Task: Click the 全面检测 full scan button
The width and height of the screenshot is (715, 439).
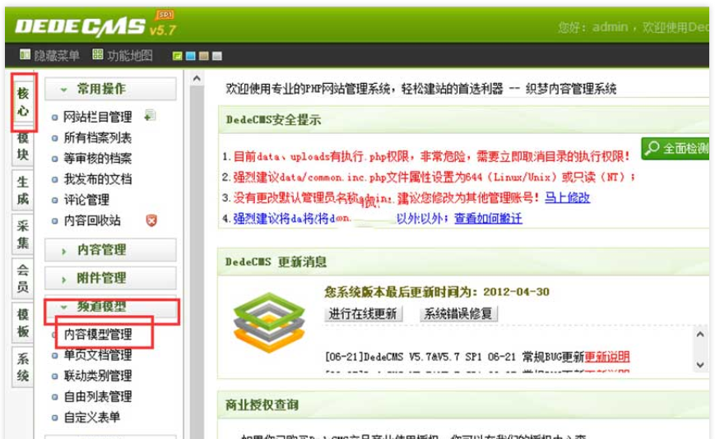Action: point(677,149)
